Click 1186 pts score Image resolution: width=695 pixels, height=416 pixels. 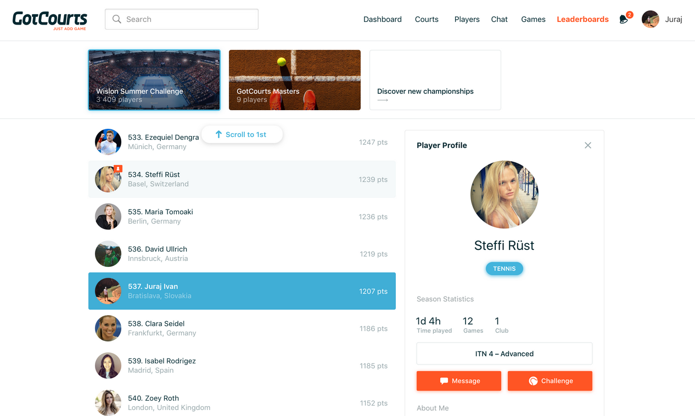[x=374, y=328]
